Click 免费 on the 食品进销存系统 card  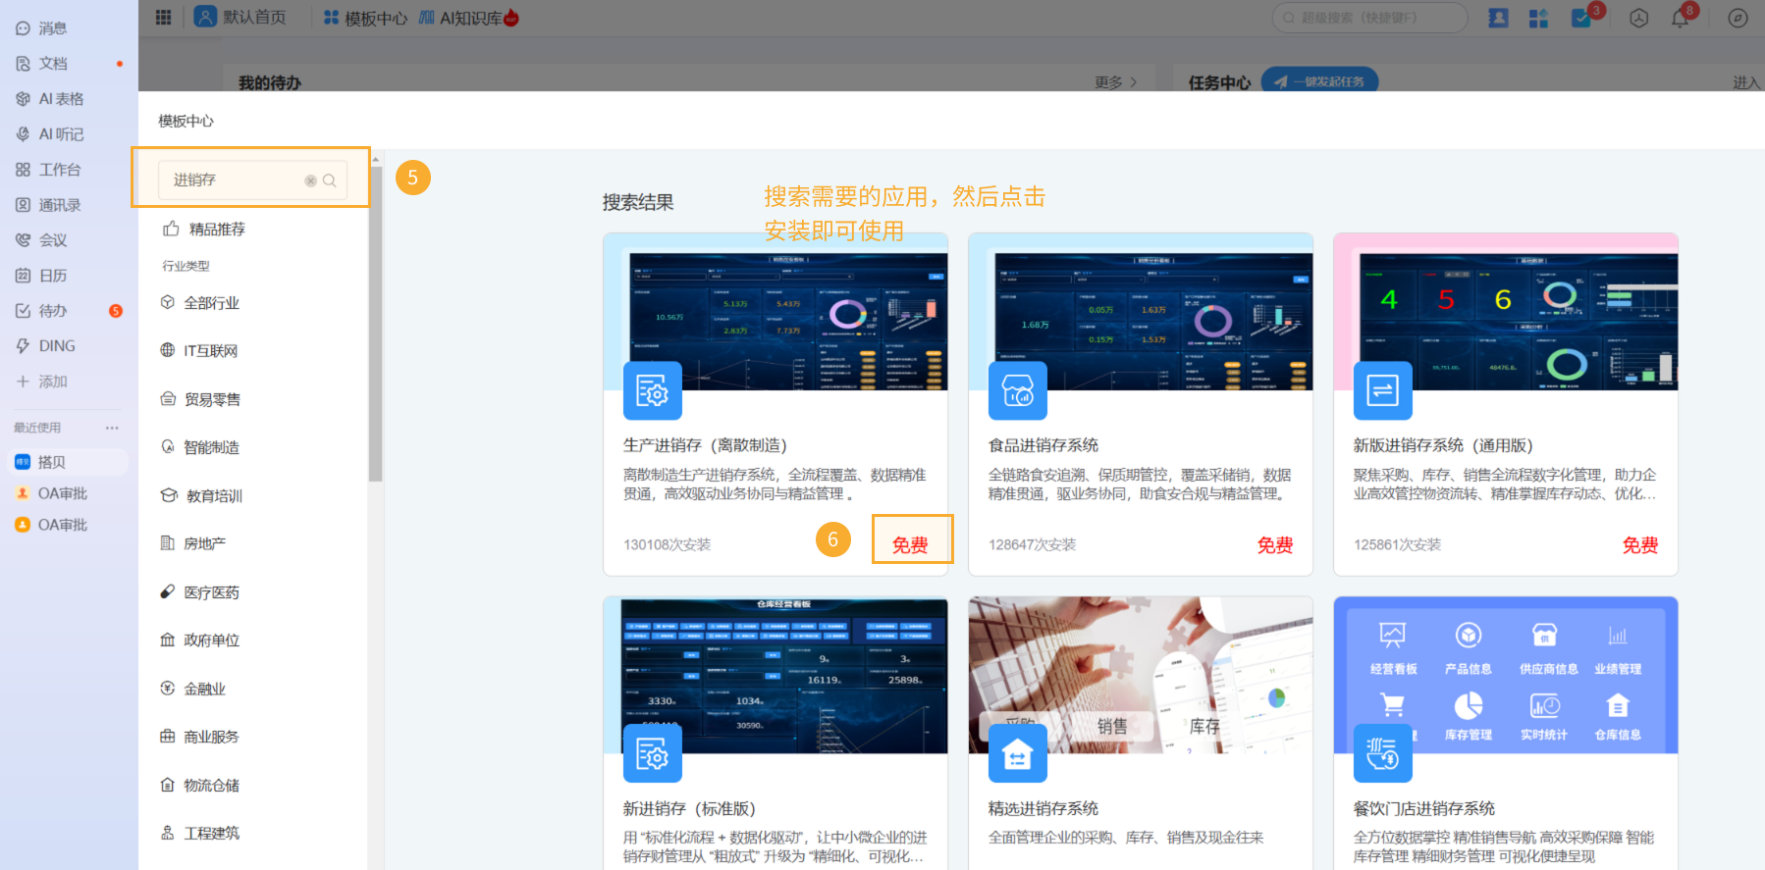click(1275, 545)
